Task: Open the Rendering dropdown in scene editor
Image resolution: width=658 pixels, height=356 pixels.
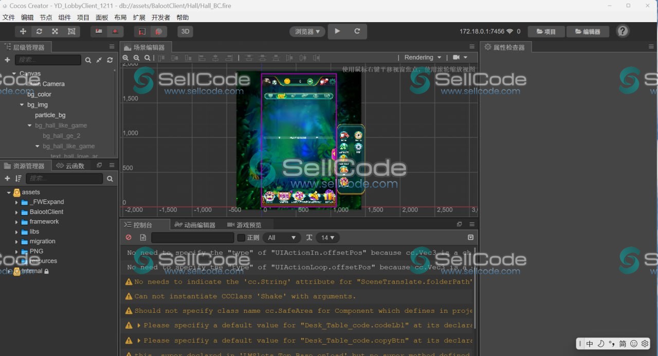Action: tap(422, 57)
